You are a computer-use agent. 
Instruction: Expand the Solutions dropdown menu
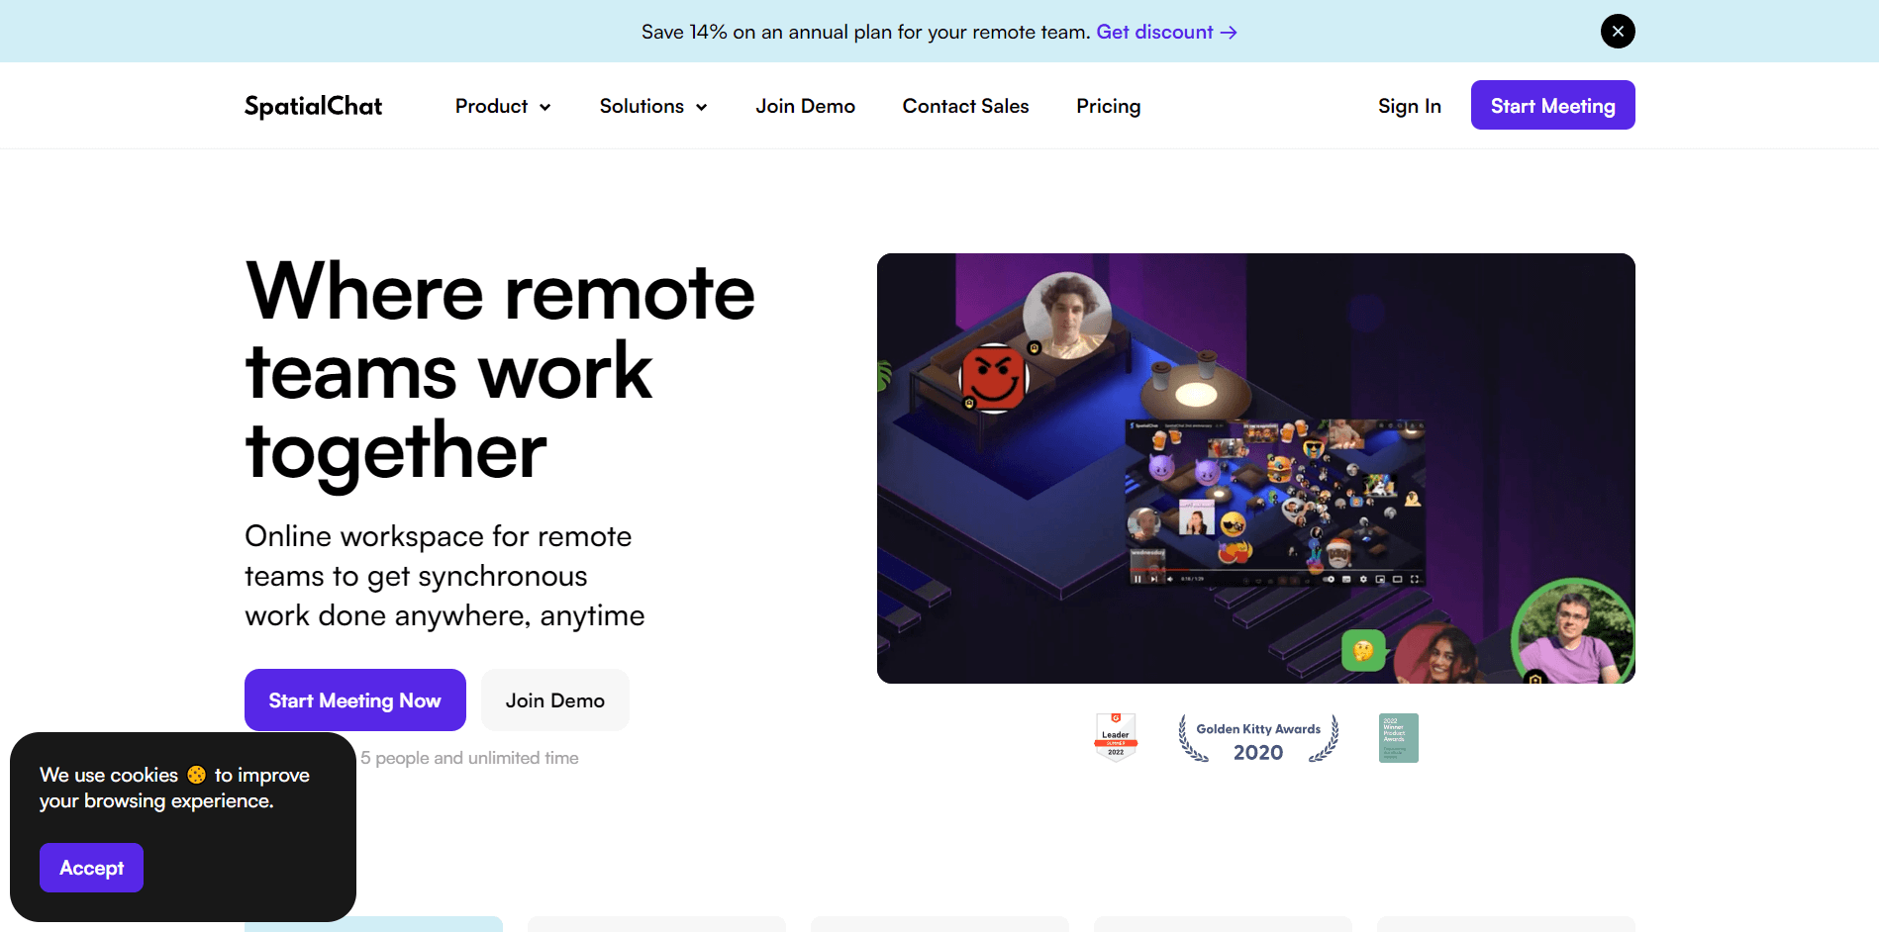pyautogui.click(x=653, y=106)
